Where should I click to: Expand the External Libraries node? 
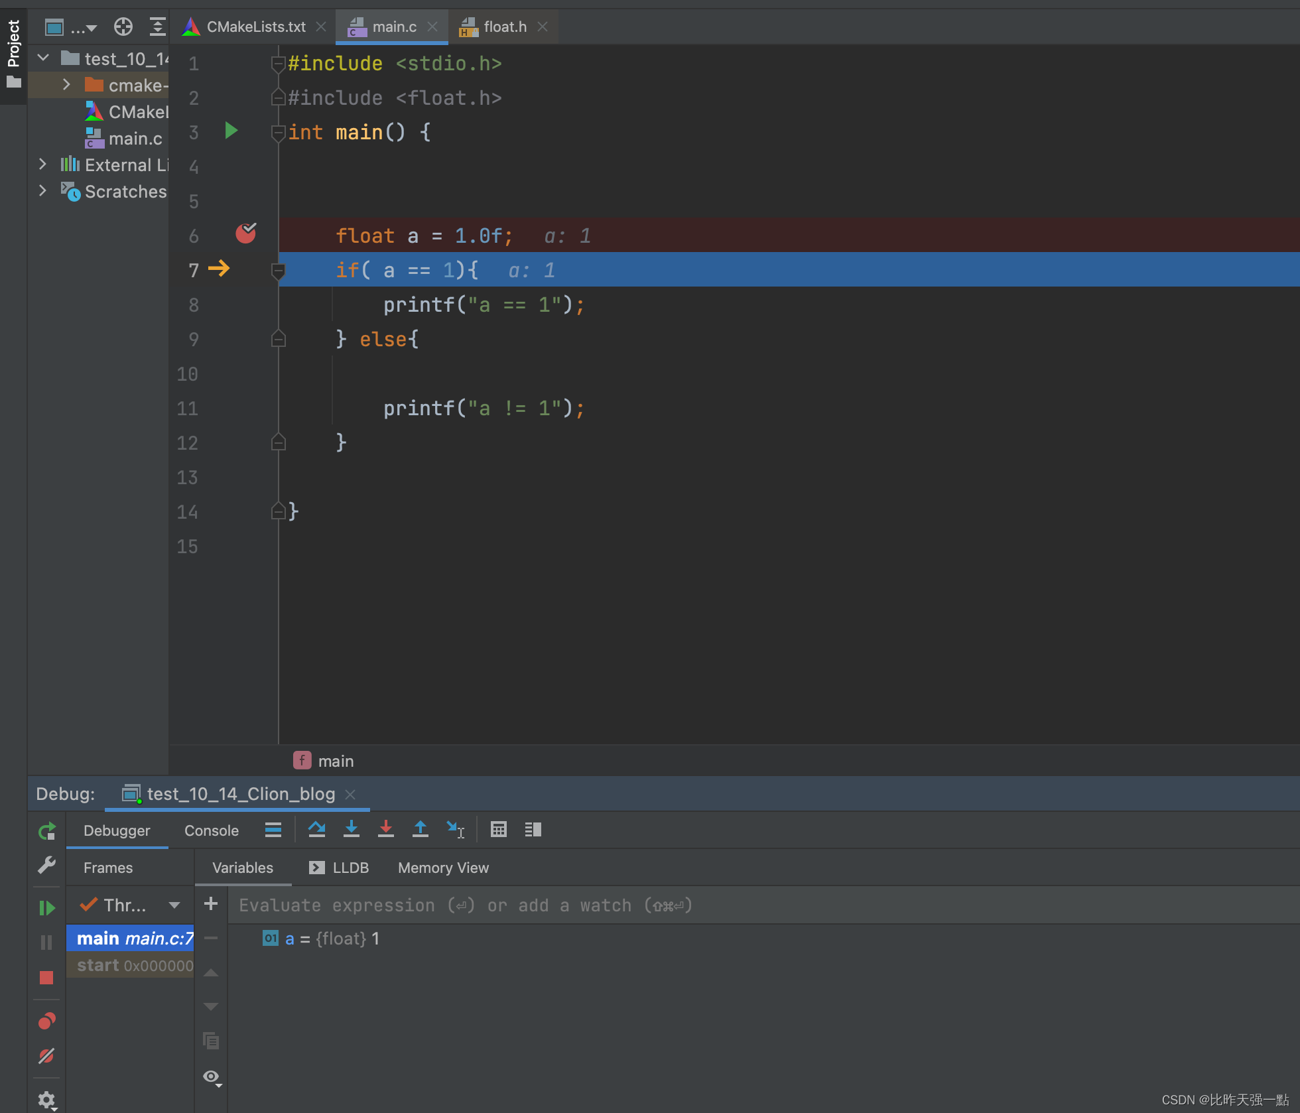[x=42, y=164]
